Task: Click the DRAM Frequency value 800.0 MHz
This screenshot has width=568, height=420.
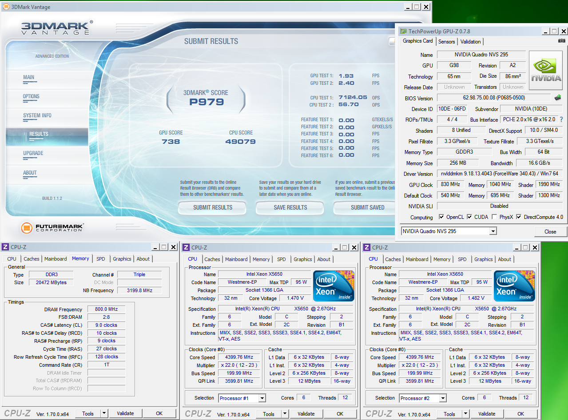Action: pos(106,309)
